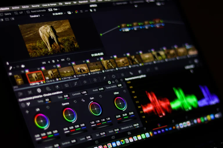
Task: Switch to primaries wheels mode dot
Action: [x=109, y=82]
